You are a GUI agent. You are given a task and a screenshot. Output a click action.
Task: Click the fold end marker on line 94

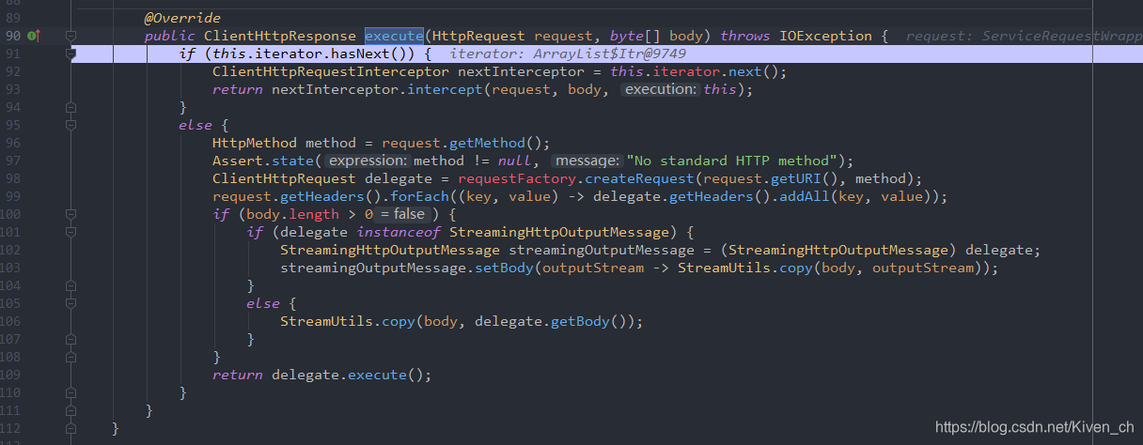(70, 107)
